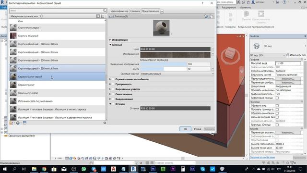Toggle the Оттенок checkbox

(113, 104)
